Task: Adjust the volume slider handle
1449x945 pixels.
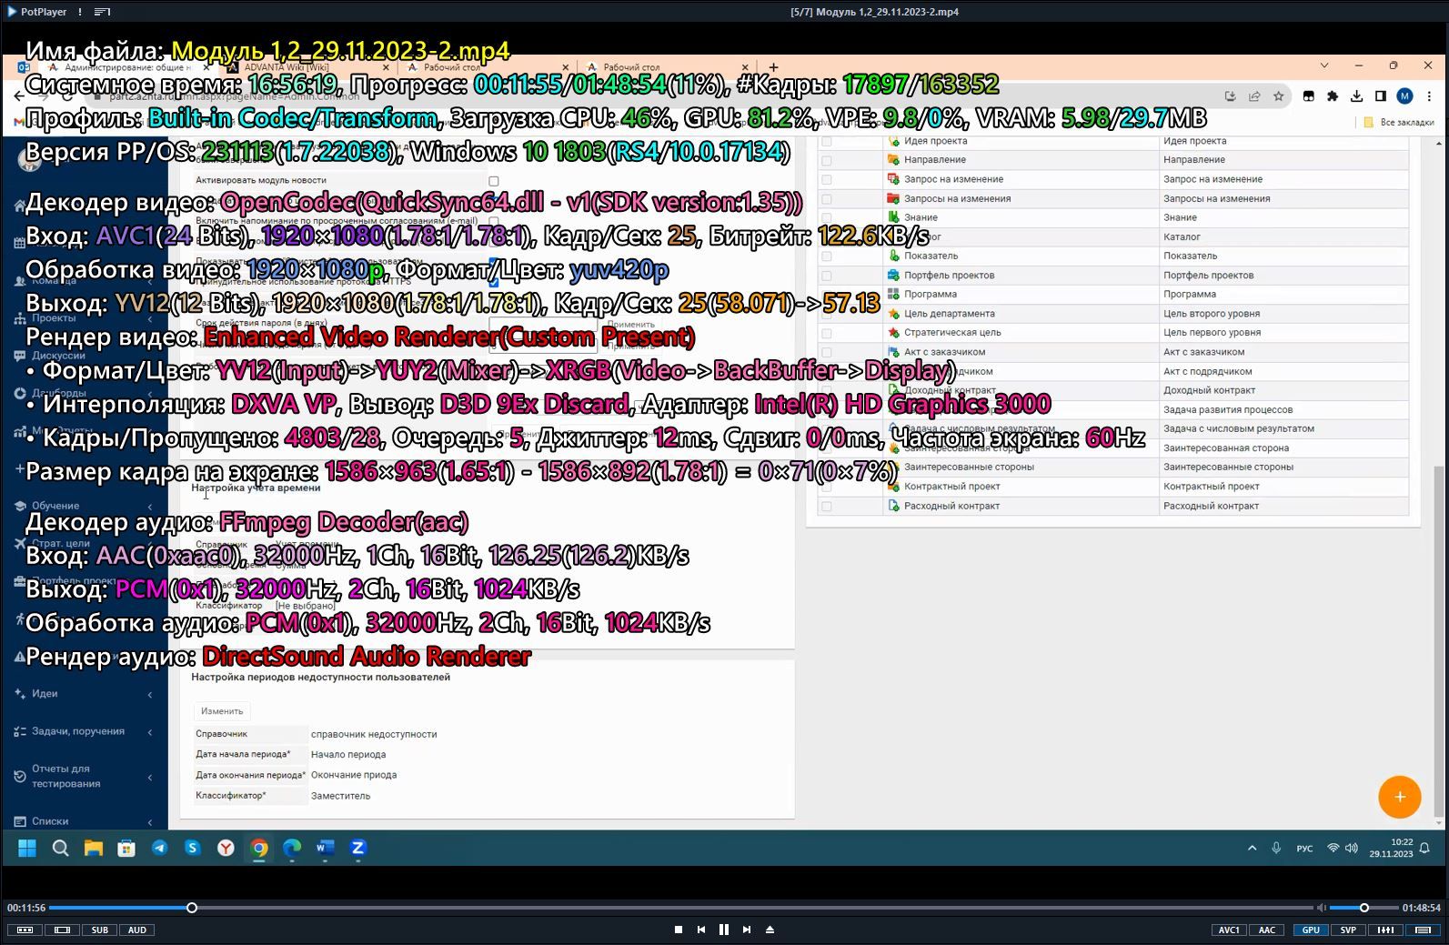Action: [1363, 908]
